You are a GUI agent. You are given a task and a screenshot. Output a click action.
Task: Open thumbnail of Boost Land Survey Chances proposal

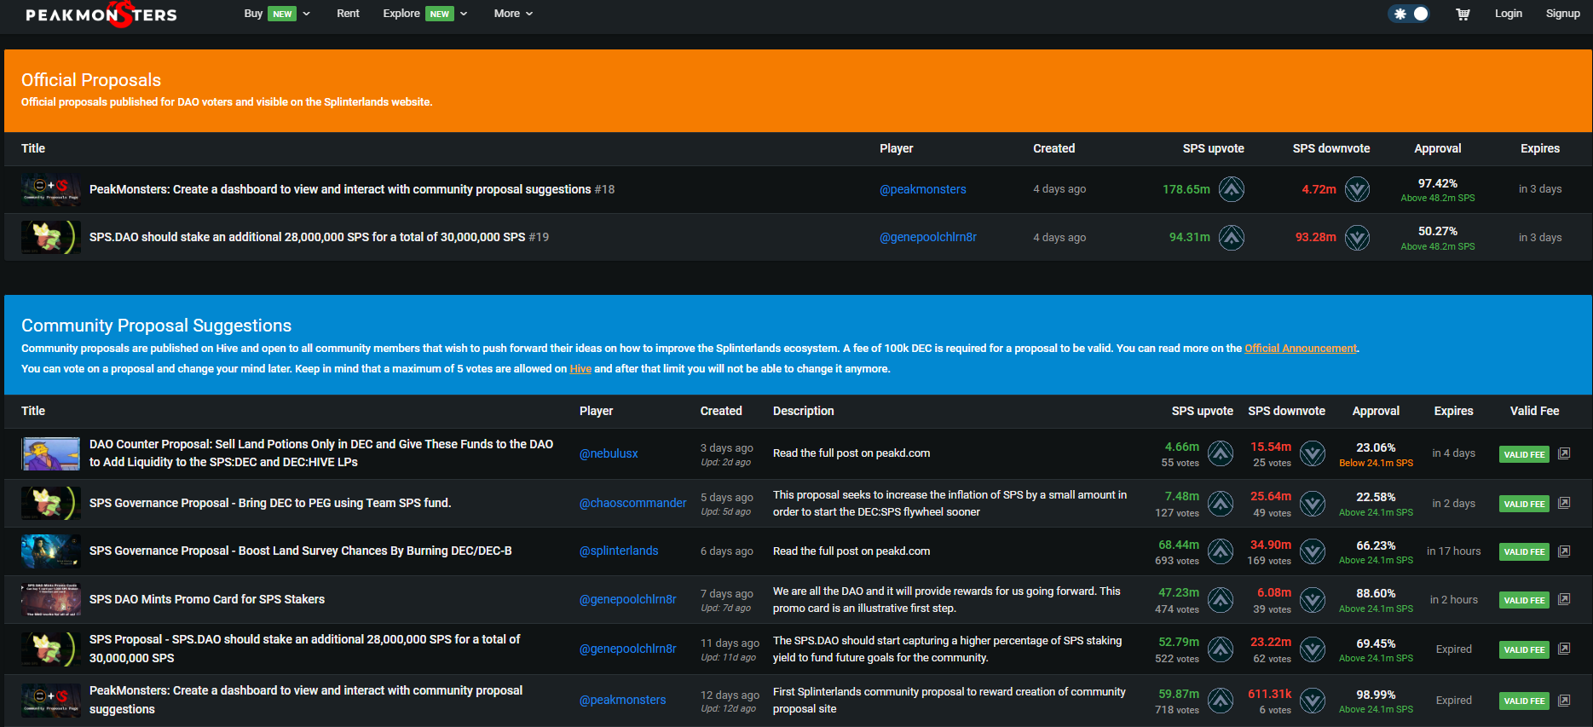tap(51, 551)
